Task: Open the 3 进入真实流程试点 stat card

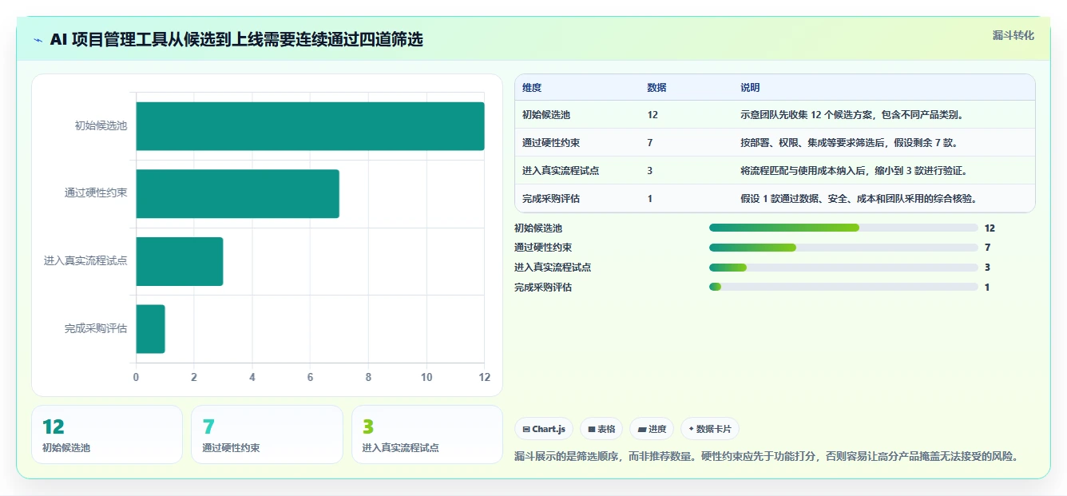Action: (x=427, y=434)
